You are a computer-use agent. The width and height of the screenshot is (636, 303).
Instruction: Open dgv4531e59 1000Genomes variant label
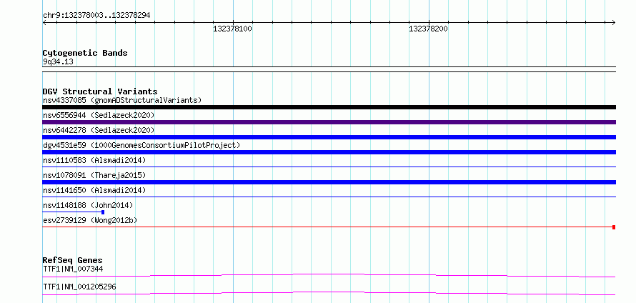tap(141, 145)
